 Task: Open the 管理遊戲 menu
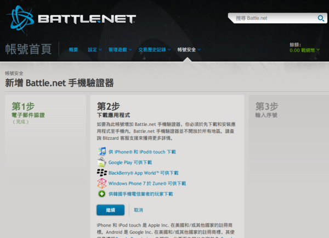(x=117, y=50)
